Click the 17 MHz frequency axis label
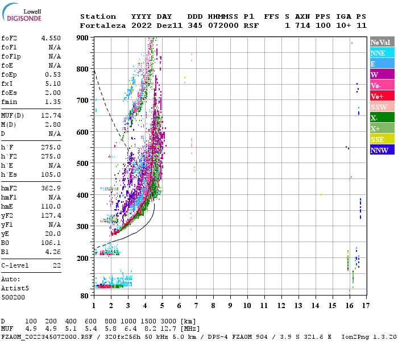398x341 pixels. pos(366,306)
